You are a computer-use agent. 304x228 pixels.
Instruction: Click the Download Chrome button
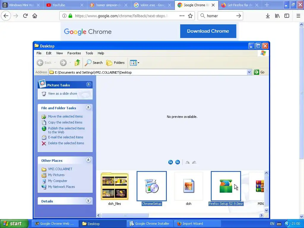click(x=208, y=31)
